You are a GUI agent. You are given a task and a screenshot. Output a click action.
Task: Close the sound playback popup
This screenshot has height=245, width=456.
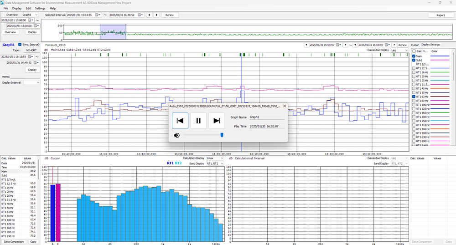(285, 106)
